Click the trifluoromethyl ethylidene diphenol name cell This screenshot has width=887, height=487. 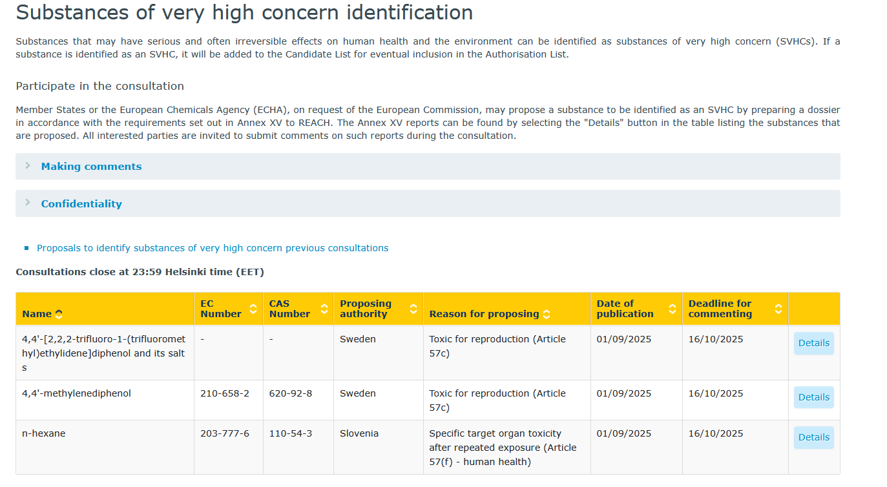click(105, 353)
